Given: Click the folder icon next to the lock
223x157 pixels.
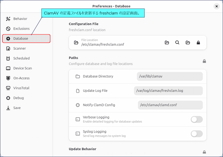Looking at the screenshot, I should pos(188,43).
